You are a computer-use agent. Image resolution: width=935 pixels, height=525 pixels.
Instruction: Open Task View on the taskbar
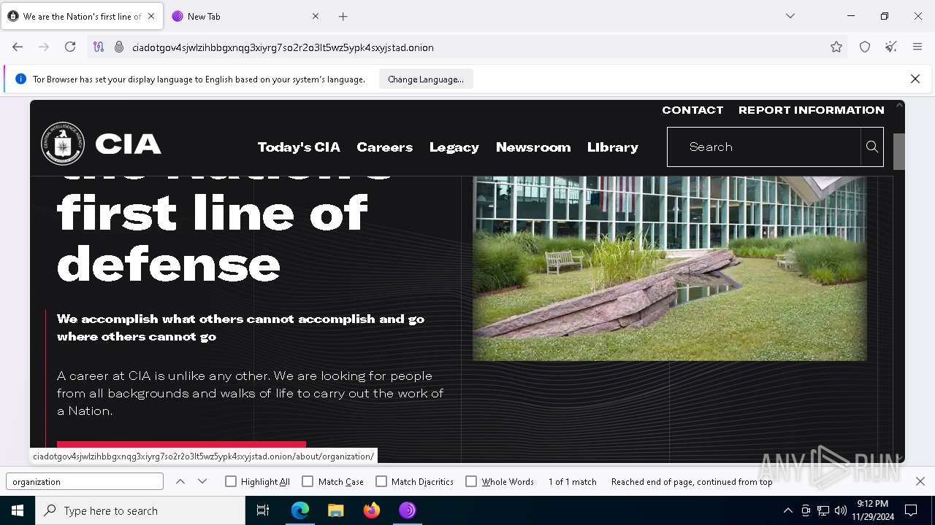(263, 510)
